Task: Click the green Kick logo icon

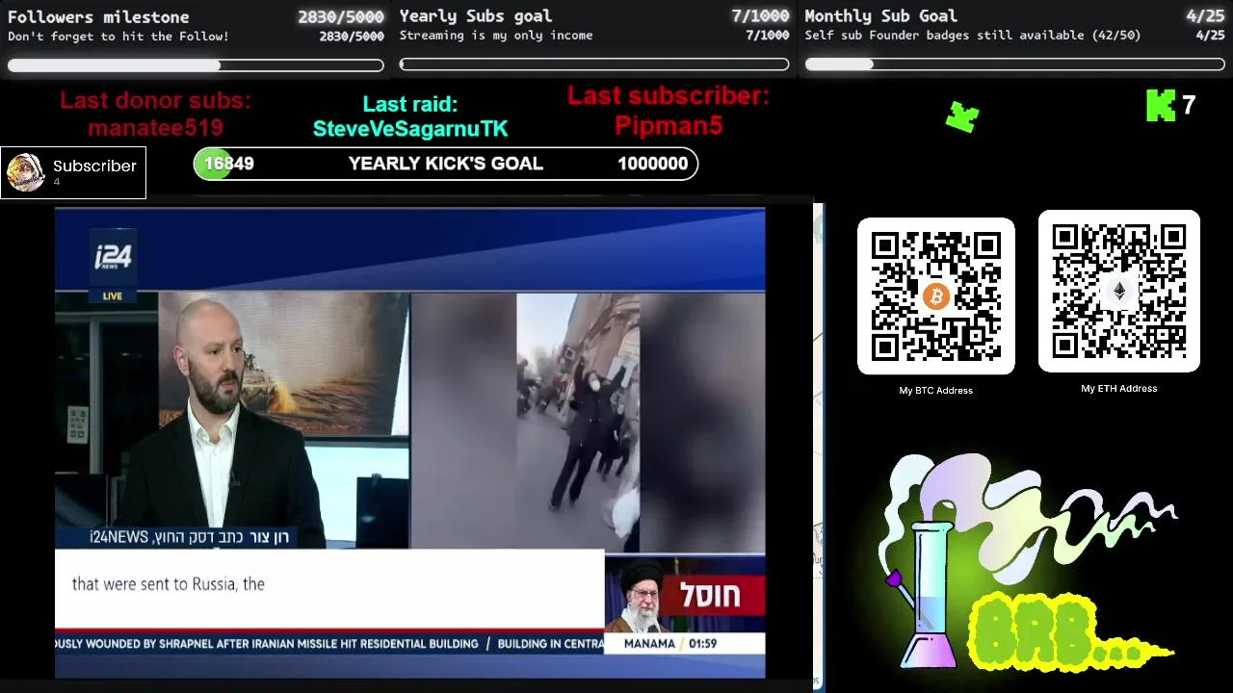Action: (1161, 105)
